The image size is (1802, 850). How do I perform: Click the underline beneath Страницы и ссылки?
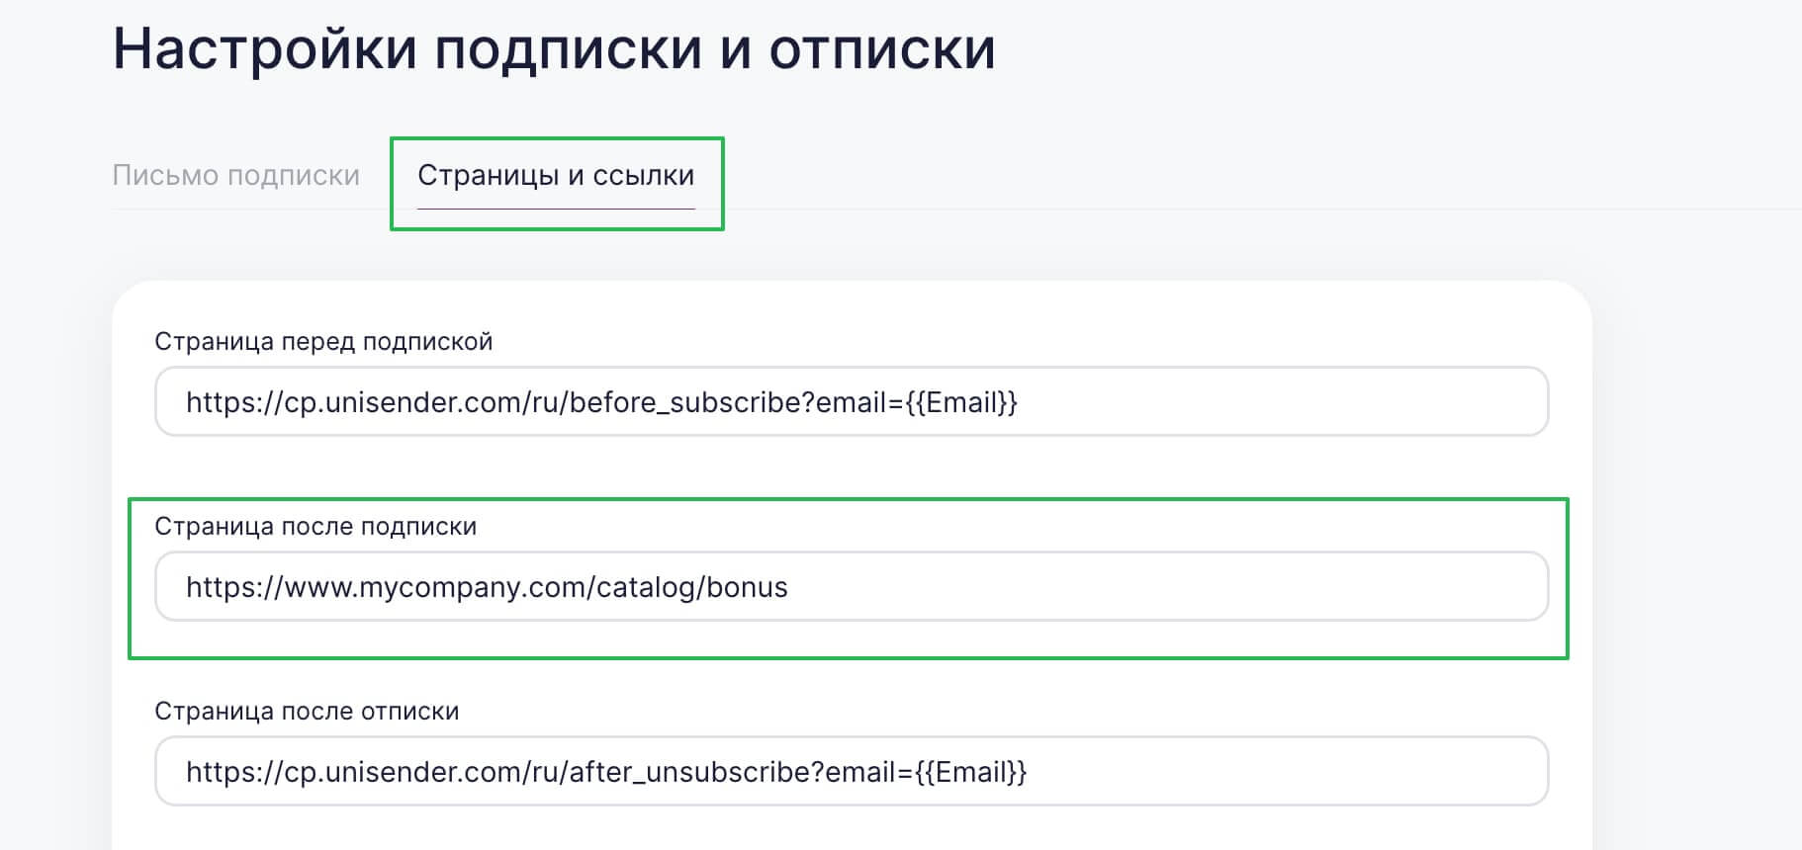[556, 209]
